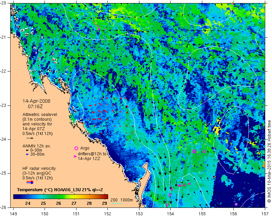The height and width of the screenshot is (217, 272).
Task: Click the magenta drifters arrow legend symbol
Action: [x=75, y=156]
